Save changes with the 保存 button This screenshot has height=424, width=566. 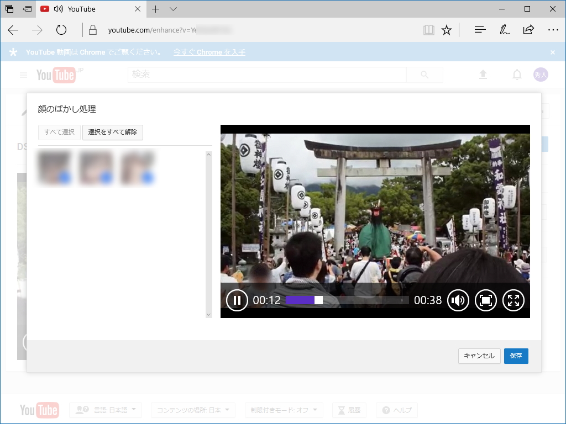(516, 356)
